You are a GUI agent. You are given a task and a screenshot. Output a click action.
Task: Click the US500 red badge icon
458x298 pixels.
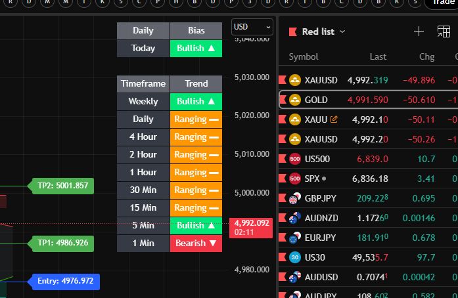(x=295, y=159)
